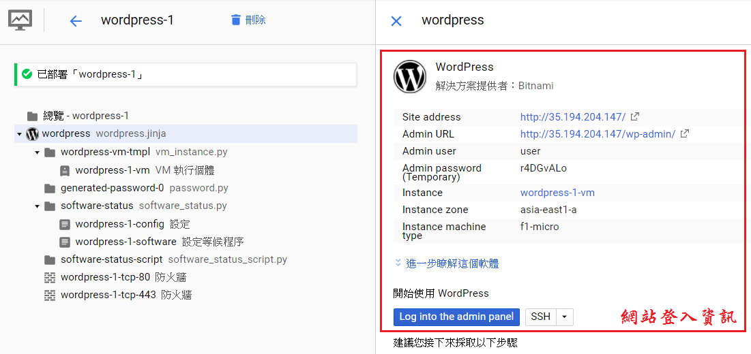Click external-link icon beside Admin URL
The height and width of the screenshot is (354, 751).
pyautogui.click(x=684, y=133)
